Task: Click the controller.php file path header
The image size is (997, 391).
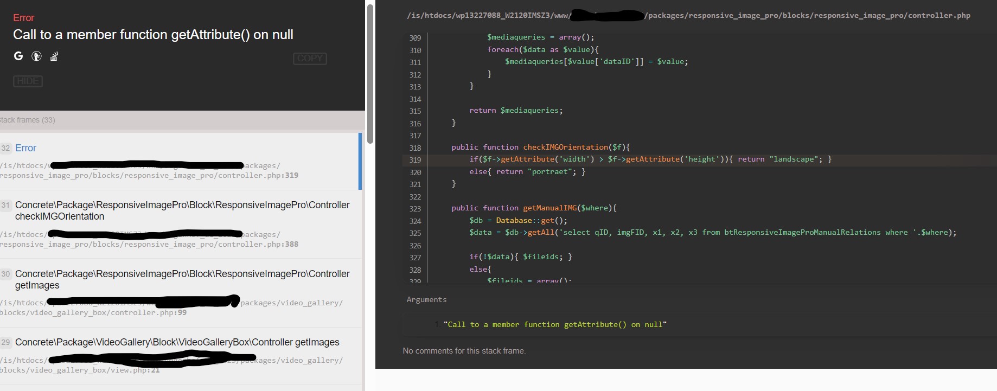Action: [688, 15]
